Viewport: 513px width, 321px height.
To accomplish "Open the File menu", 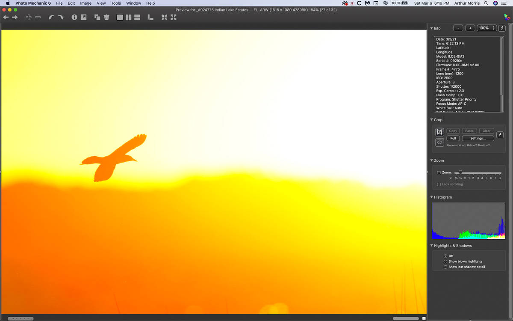I will coord(59,3).
